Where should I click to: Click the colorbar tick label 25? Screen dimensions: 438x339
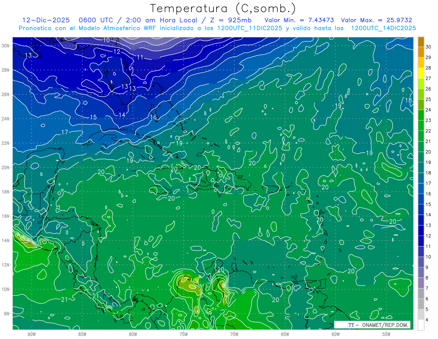click(x=429, y=99)
